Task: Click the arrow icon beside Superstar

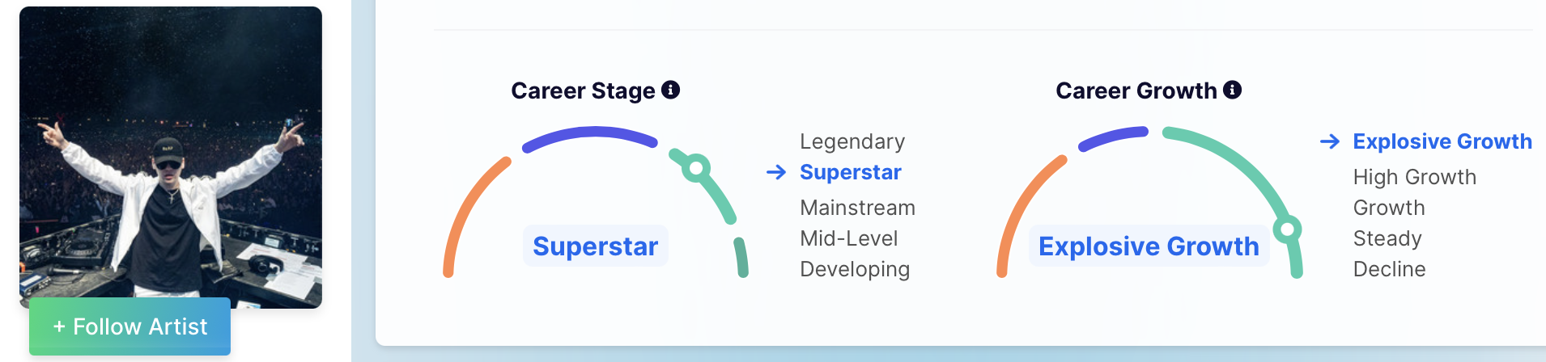Action: [x=776, y=172]
